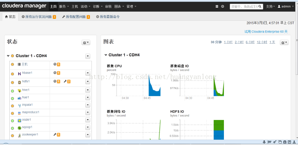
Task: Open hive1 actions dropdown
Action: [x=88, y=90]
